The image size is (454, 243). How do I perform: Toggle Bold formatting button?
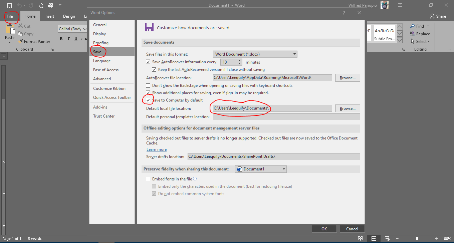click(61, 39)
